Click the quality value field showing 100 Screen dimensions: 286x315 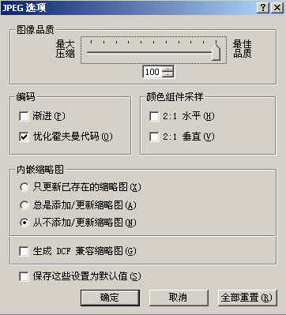pos(152,72)
